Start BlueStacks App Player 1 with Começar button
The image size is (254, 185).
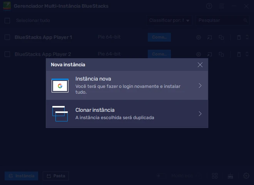pos(159,37)
